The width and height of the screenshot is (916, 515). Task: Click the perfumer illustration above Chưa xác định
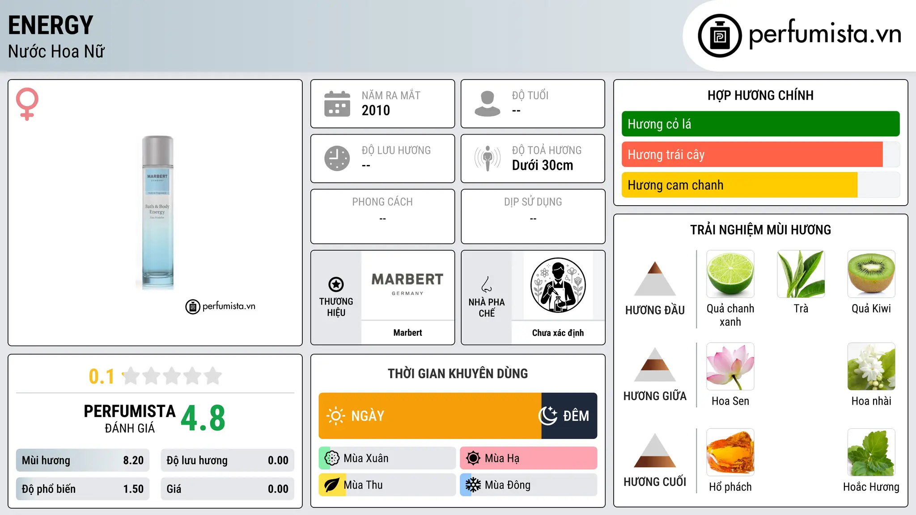point(558,285)
